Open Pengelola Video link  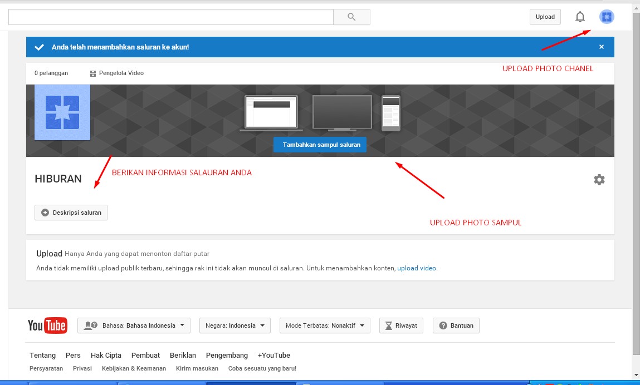[121, 73]
